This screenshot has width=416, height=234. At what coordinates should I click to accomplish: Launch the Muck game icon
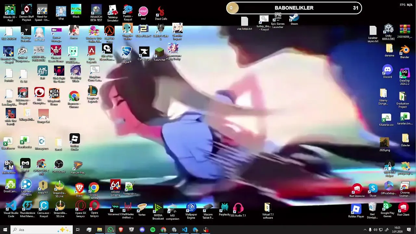click(x=76, y=11)
